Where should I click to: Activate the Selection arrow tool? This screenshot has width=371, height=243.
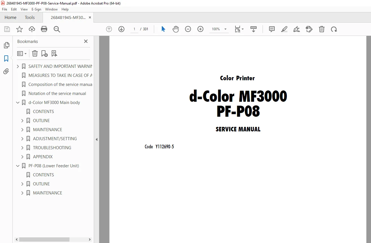coord(163,29)
